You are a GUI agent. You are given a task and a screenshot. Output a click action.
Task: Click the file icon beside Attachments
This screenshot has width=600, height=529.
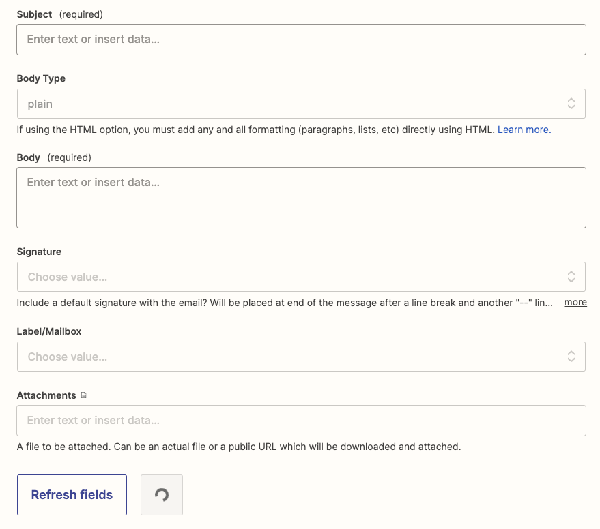pyautogui.click(x=84, y=395)
